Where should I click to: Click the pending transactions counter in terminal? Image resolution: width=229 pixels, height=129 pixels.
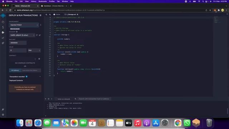[52, 99]
